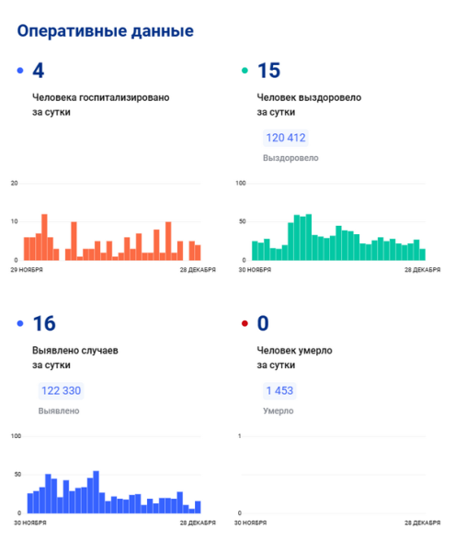Screen dimensions: 455x551
Task: Click the 'Выявлено случаев за сутки' label
Action: pyautogui.click(x=74, y=358)
